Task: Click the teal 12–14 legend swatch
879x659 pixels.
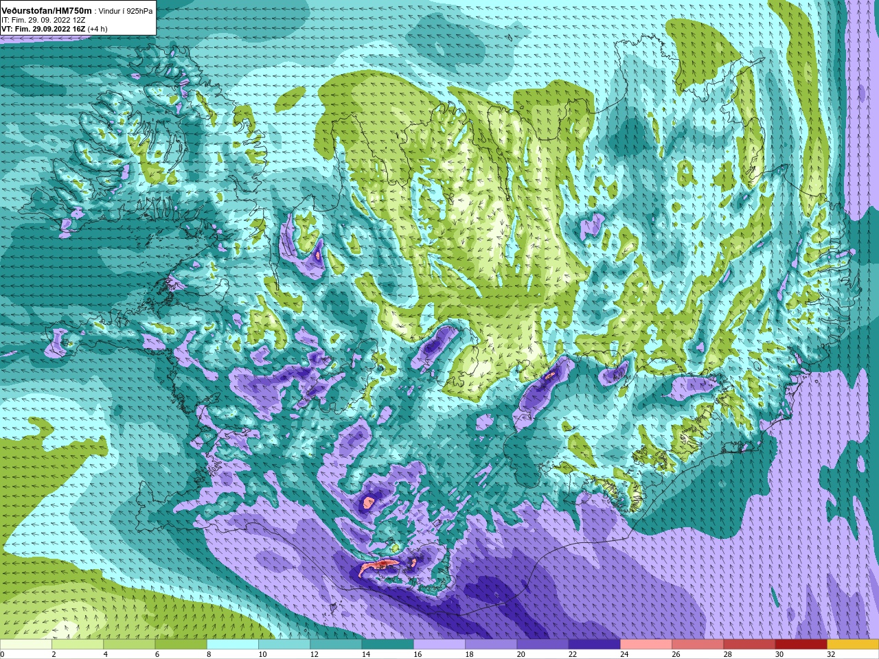Action: [336, 645]
